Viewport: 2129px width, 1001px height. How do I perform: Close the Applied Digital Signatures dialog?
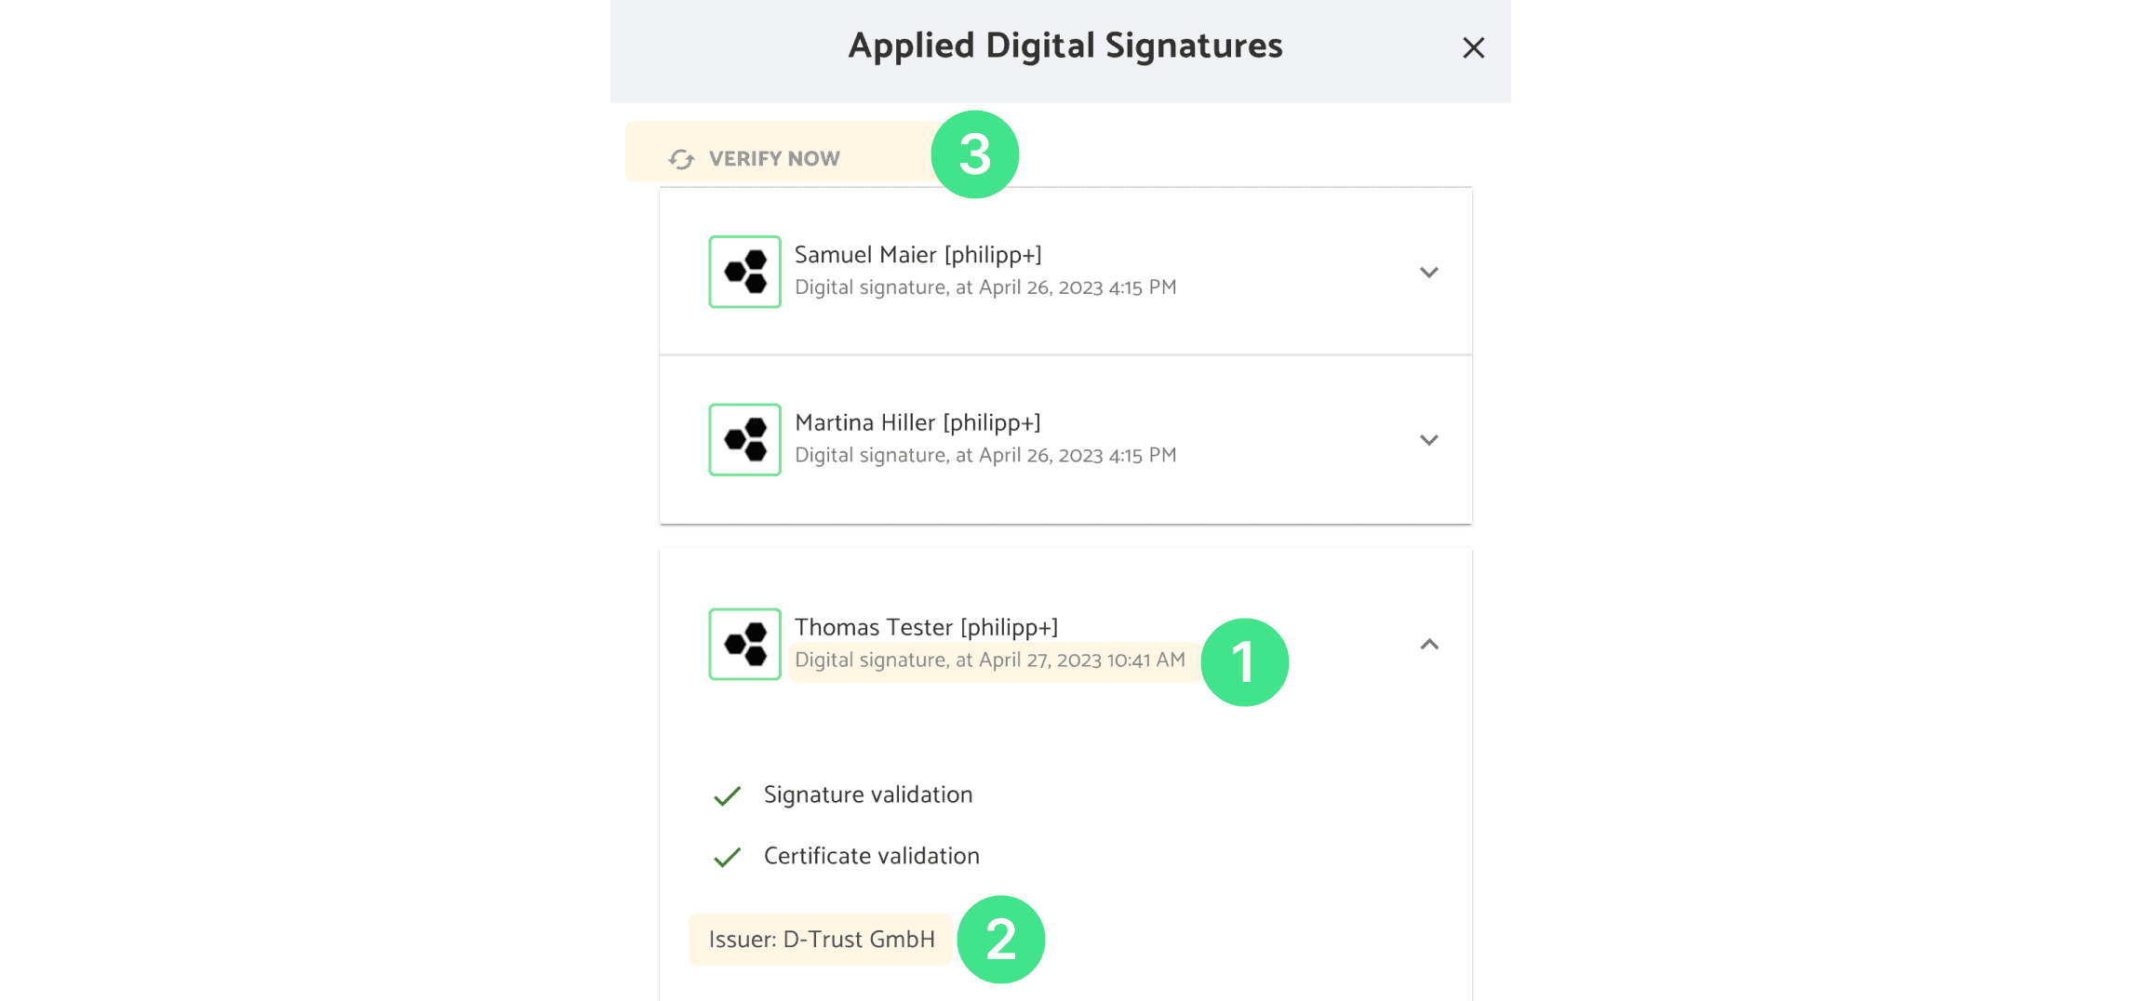(x=1473, y=47)
